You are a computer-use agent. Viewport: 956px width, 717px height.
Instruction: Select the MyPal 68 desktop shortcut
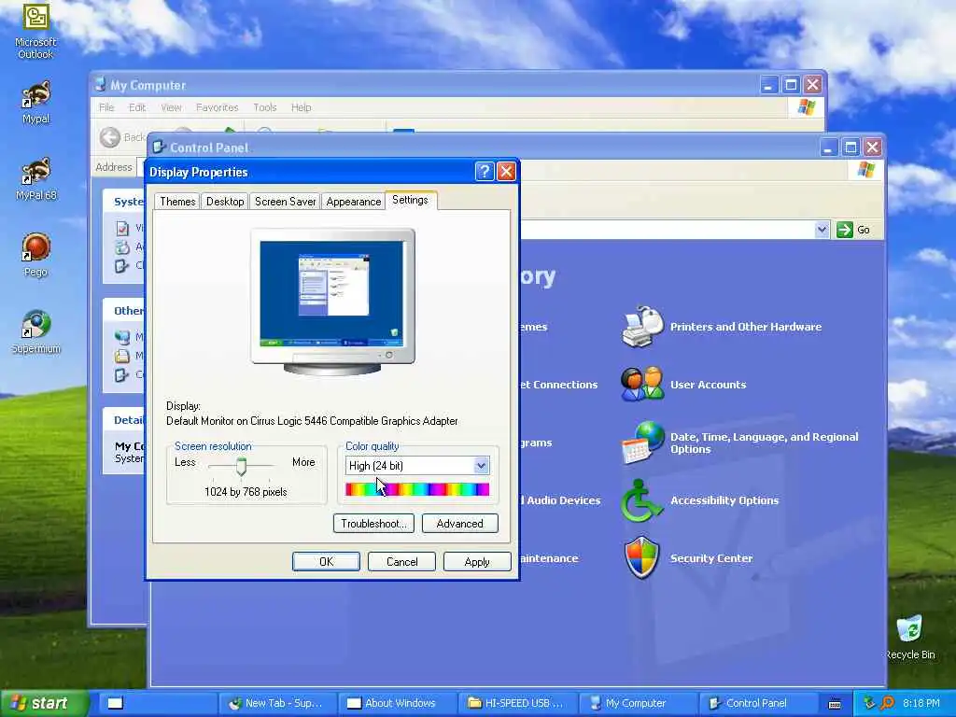click(35, 178)
